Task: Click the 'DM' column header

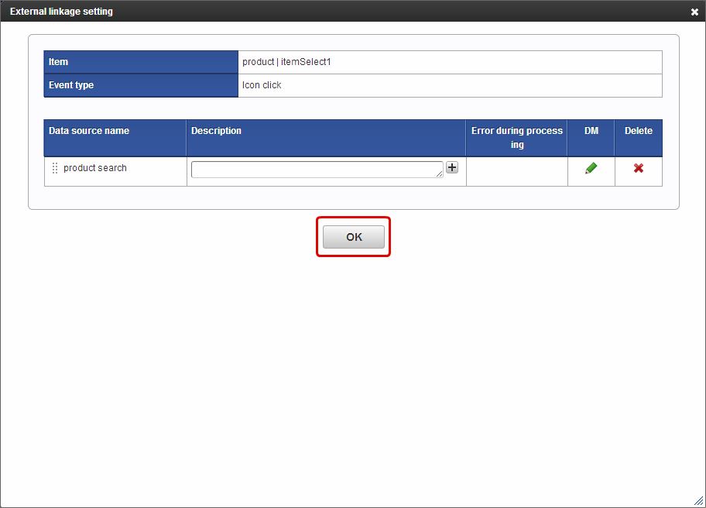Action: [x=591, y=138]
